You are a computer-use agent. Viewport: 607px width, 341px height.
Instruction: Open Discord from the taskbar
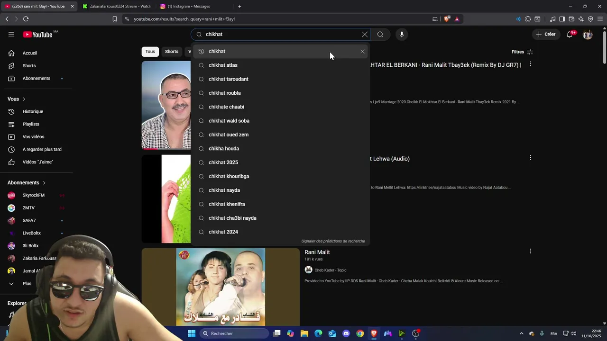(x=346, y=333)
